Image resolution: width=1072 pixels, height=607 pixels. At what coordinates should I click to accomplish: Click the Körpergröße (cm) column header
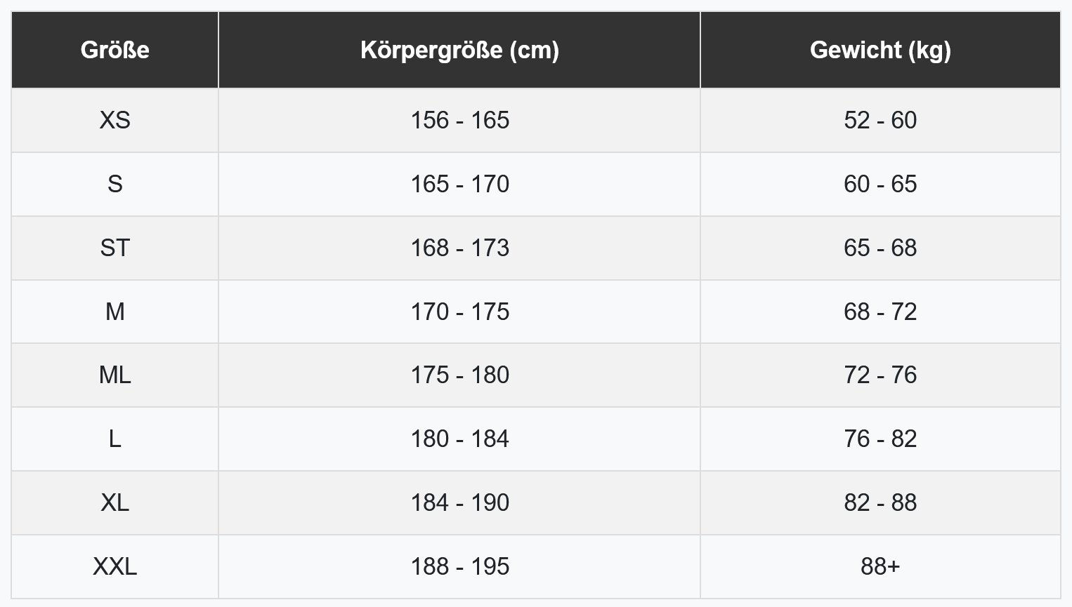pos(459,50)
